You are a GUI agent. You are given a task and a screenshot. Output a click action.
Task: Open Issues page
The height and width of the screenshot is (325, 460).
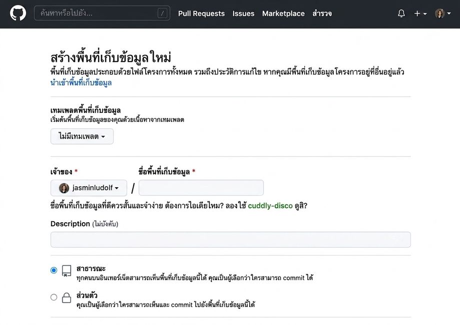click(243, 13)
